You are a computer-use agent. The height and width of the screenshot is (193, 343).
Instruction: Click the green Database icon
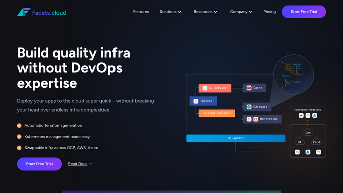(x=249, y=107)
